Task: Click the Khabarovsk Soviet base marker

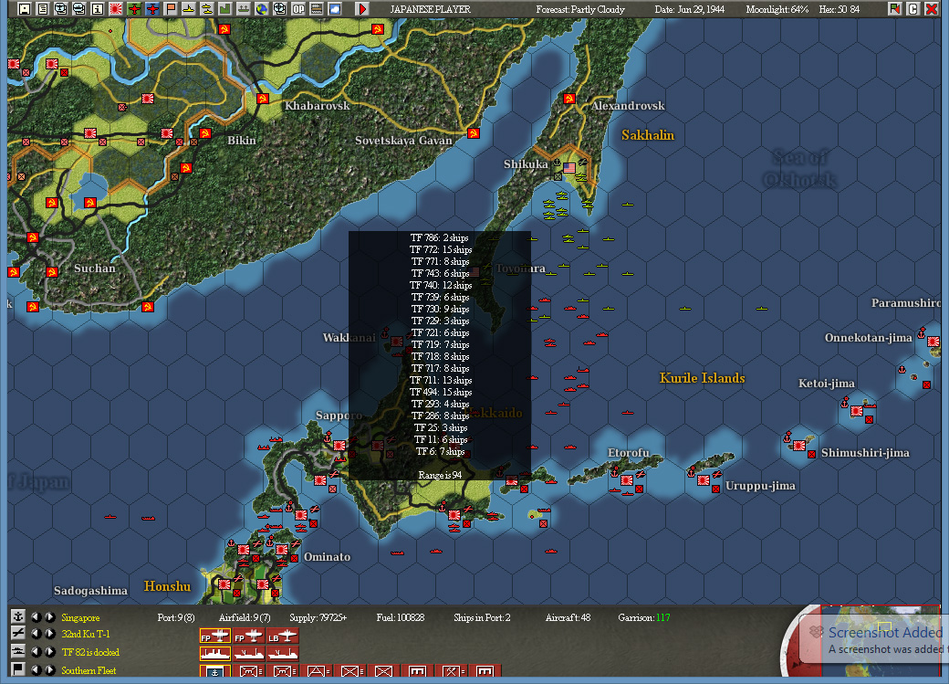Action: 263,98
